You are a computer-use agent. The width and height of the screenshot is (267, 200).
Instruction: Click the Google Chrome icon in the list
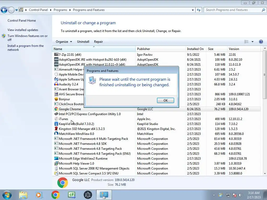click(x=56, y=109)
